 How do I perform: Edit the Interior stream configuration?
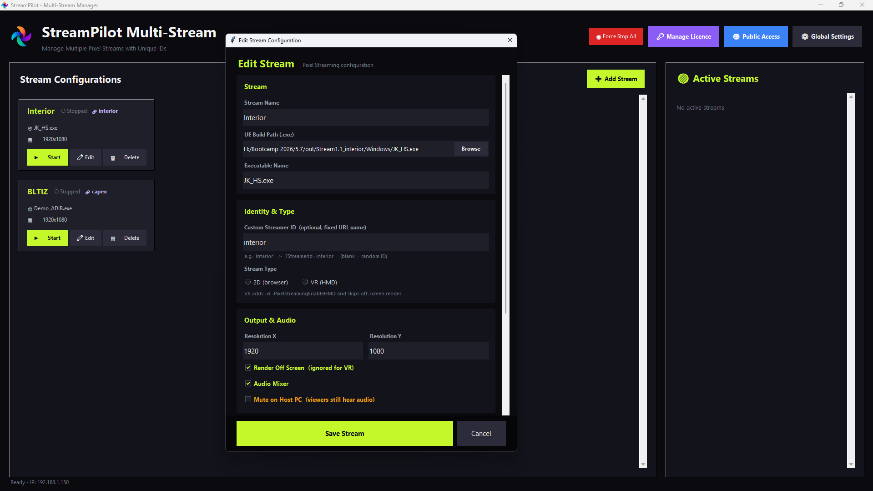coord(86,157)
